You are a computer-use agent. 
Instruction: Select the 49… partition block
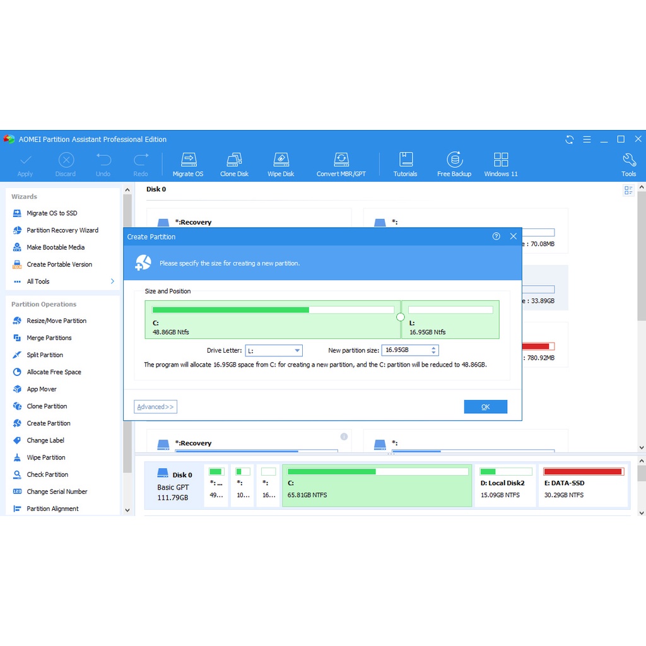pyautogui.click(x=216, y=485)
